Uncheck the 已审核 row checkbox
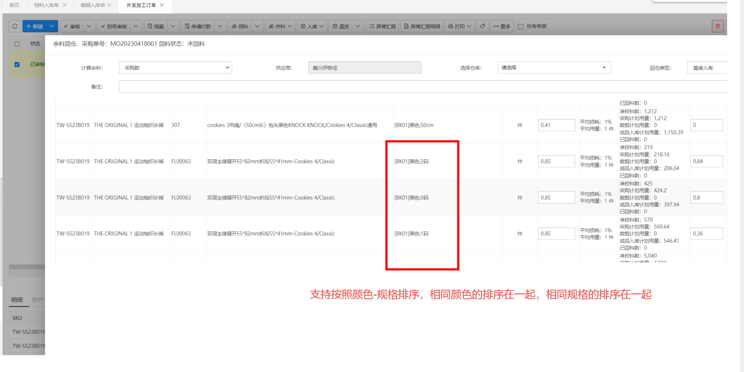Viewport: 744px width, 372px height. [17, 64]
